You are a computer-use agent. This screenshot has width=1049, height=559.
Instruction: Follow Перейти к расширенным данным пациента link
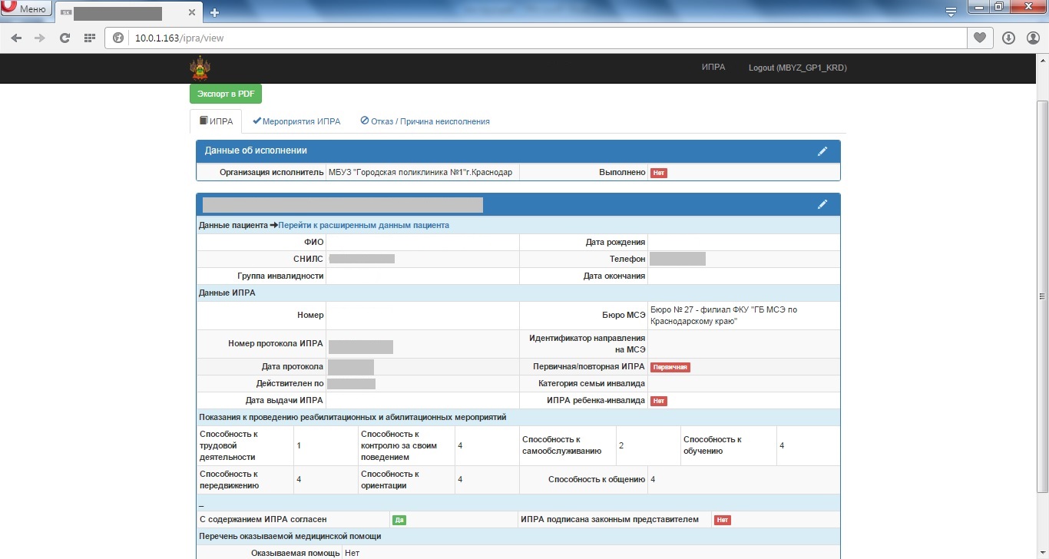click(x=363, y=225)
